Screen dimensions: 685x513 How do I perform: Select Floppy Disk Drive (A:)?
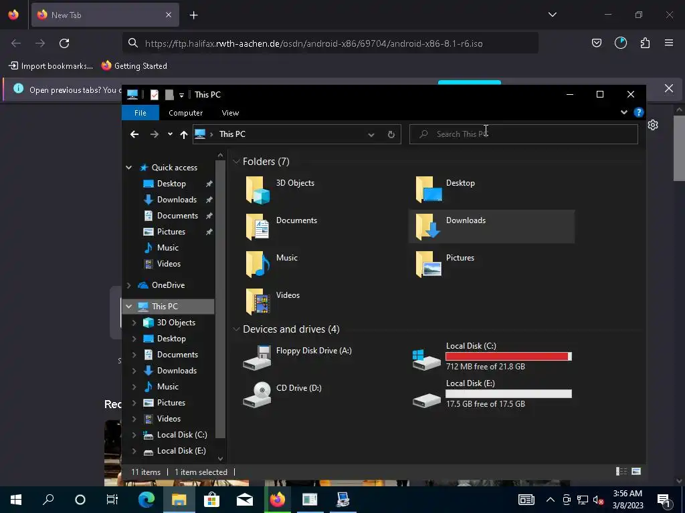pyautogui.click(x=297, y=358)
